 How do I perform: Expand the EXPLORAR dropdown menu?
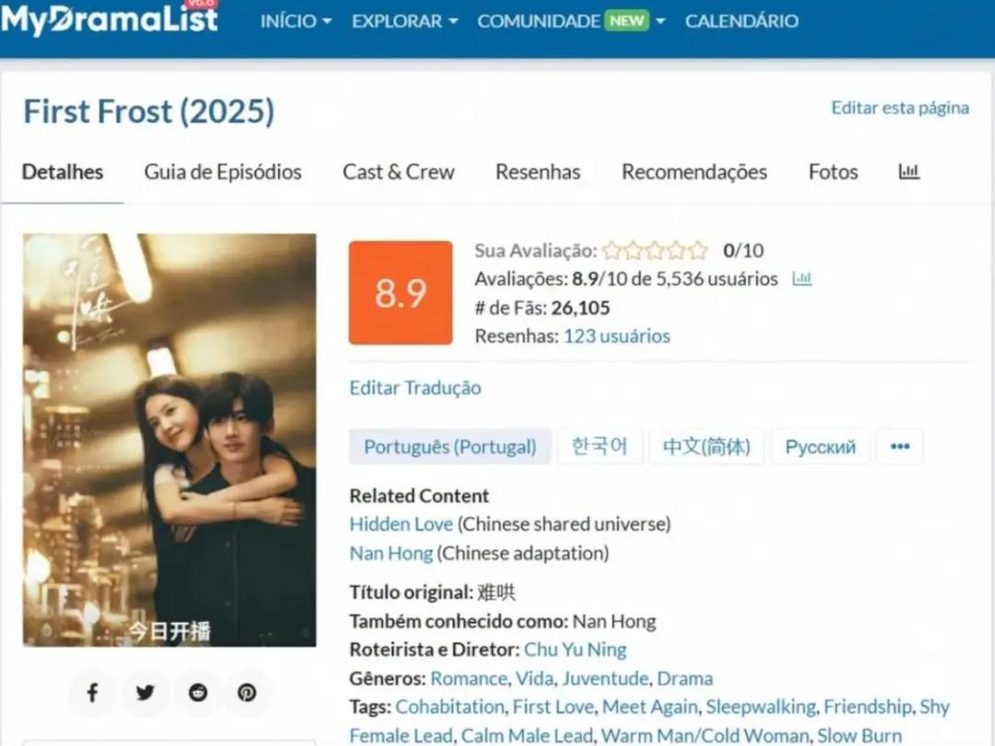(x=404, y=21)
